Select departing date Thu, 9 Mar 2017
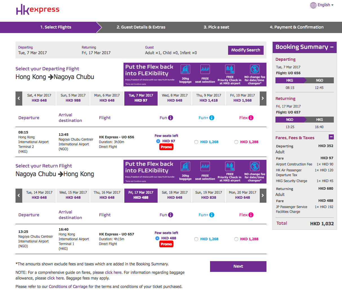The height and width of the screenshot is (297, 342). [x=209, y=98]
